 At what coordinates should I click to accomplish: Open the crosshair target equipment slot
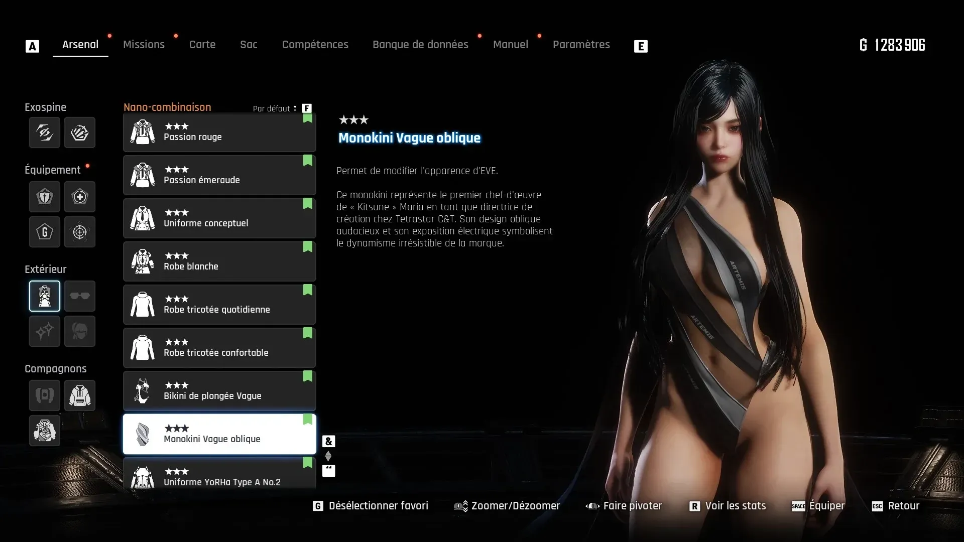(x=80, y=232)
